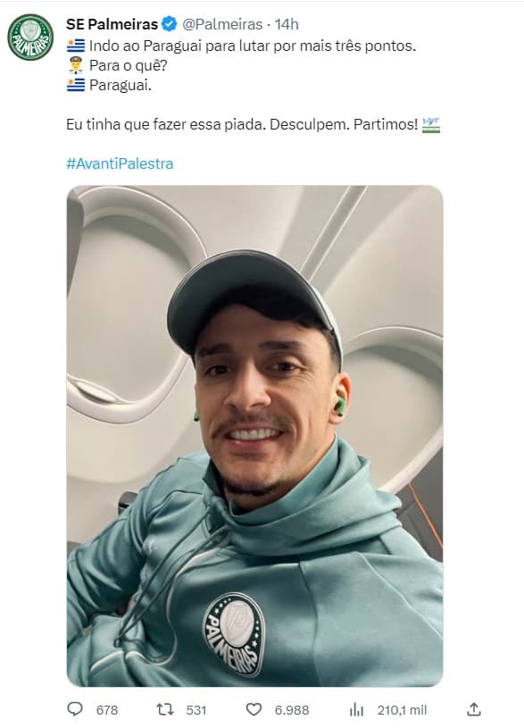Open the #AvantiPalestra hashtag
The width and height of the screenshot is (524, 728).
point(120,163)
